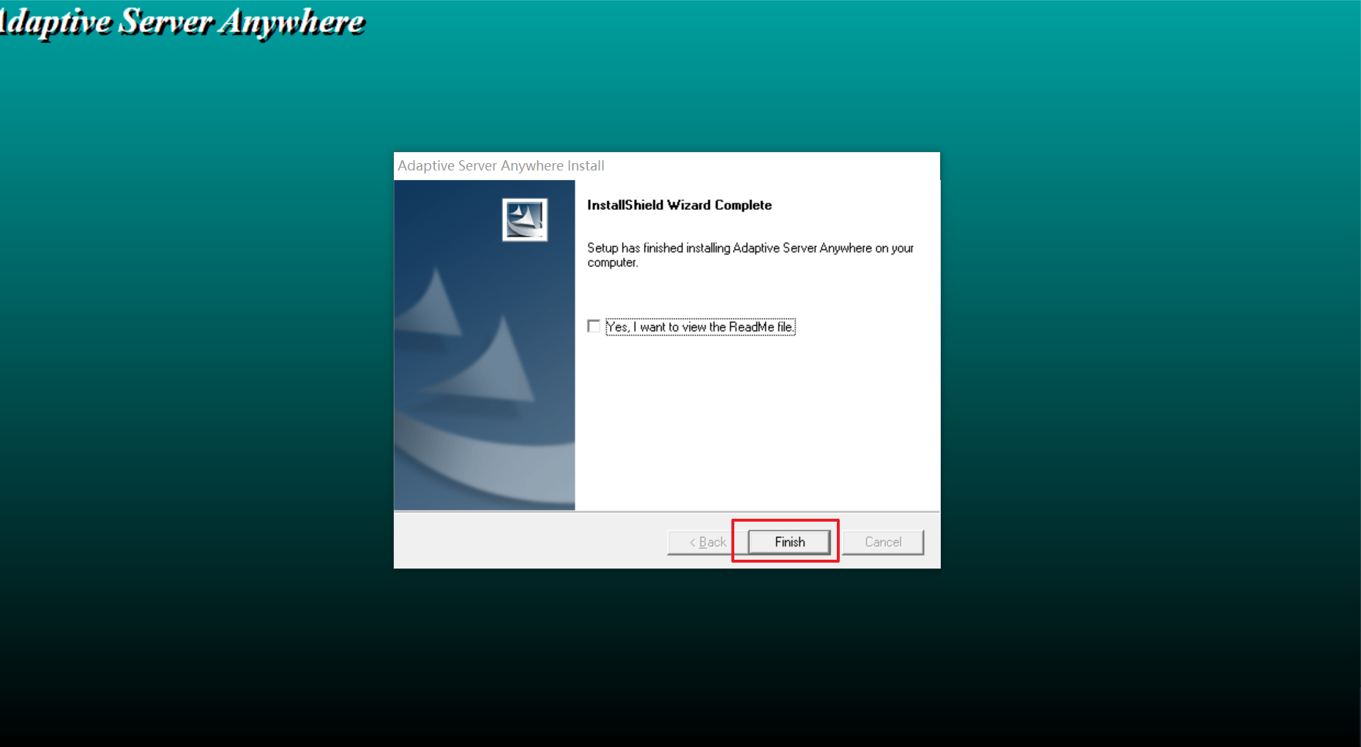The height and width of the screenshot is (747, 1361).
Task: Click the 'InstallShield Wizard Complete' heading
Action: coord(679,205)
